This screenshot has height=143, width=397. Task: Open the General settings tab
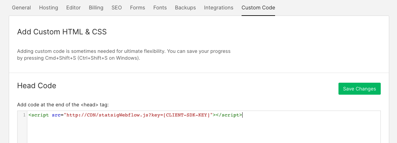point(21,7)
